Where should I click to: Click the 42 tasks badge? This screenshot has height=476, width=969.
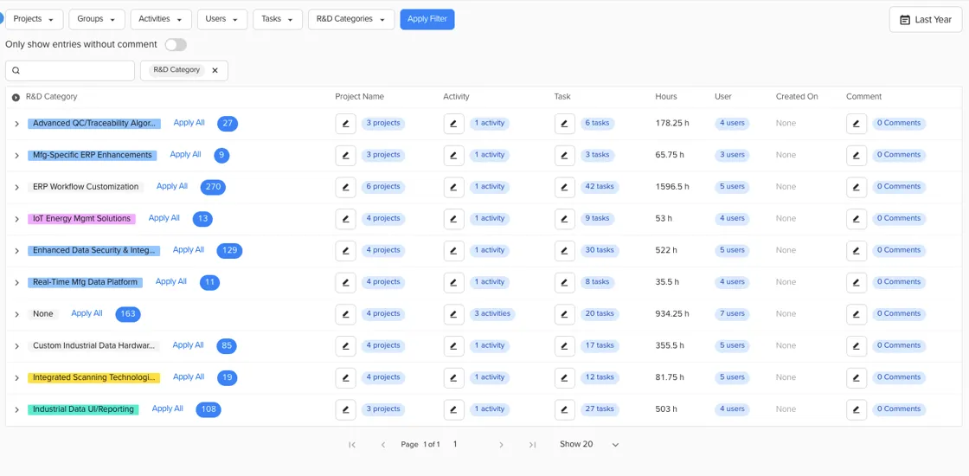[600, 187]
